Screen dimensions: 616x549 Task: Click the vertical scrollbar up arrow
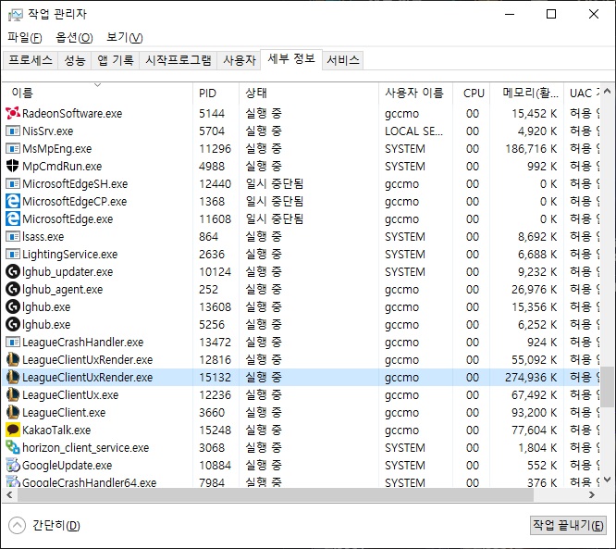pyautogui.click(x=607, y=92)
